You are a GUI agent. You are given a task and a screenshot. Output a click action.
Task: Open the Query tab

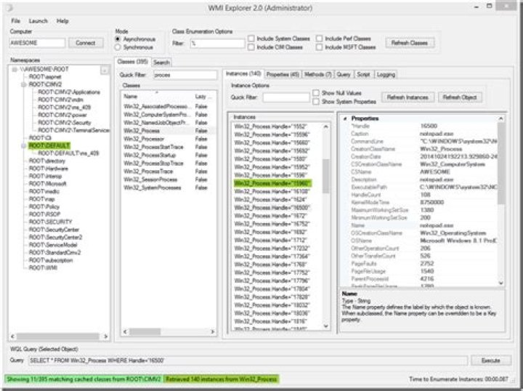[344, 74]
